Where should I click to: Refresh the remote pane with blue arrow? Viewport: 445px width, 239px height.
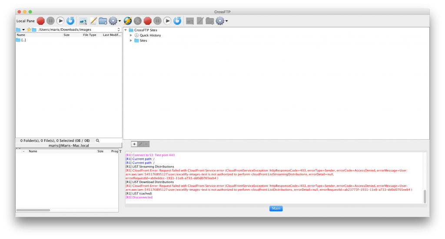[177, 20]
